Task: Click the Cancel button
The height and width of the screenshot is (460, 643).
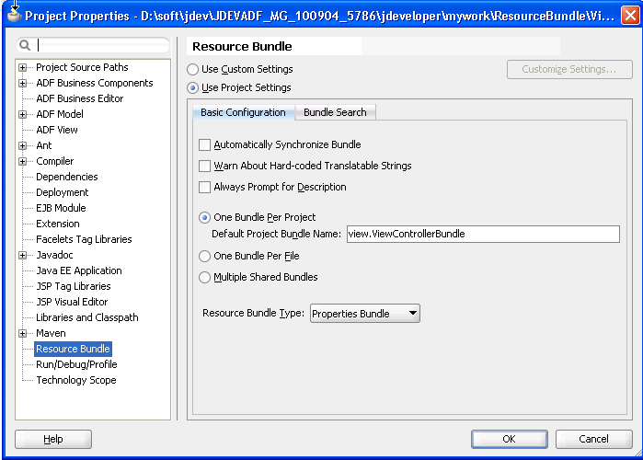Action: pyautogui.click(x=593, y=439)
